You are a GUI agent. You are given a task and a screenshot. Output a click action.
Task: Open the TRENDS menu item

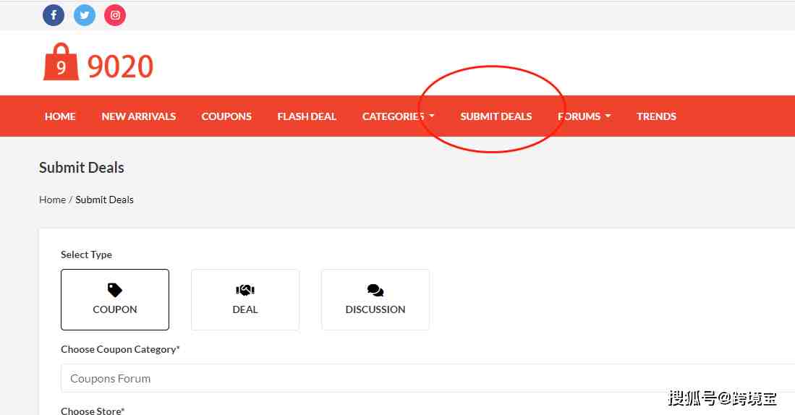(656, 116)
